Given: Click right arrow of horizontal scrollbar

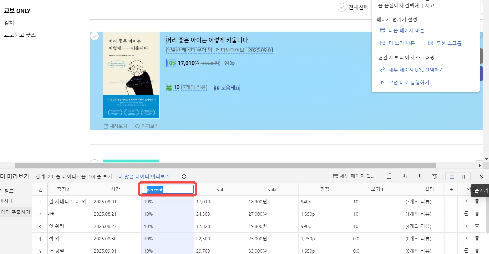Looking at the screenshot, I should 480,165.
